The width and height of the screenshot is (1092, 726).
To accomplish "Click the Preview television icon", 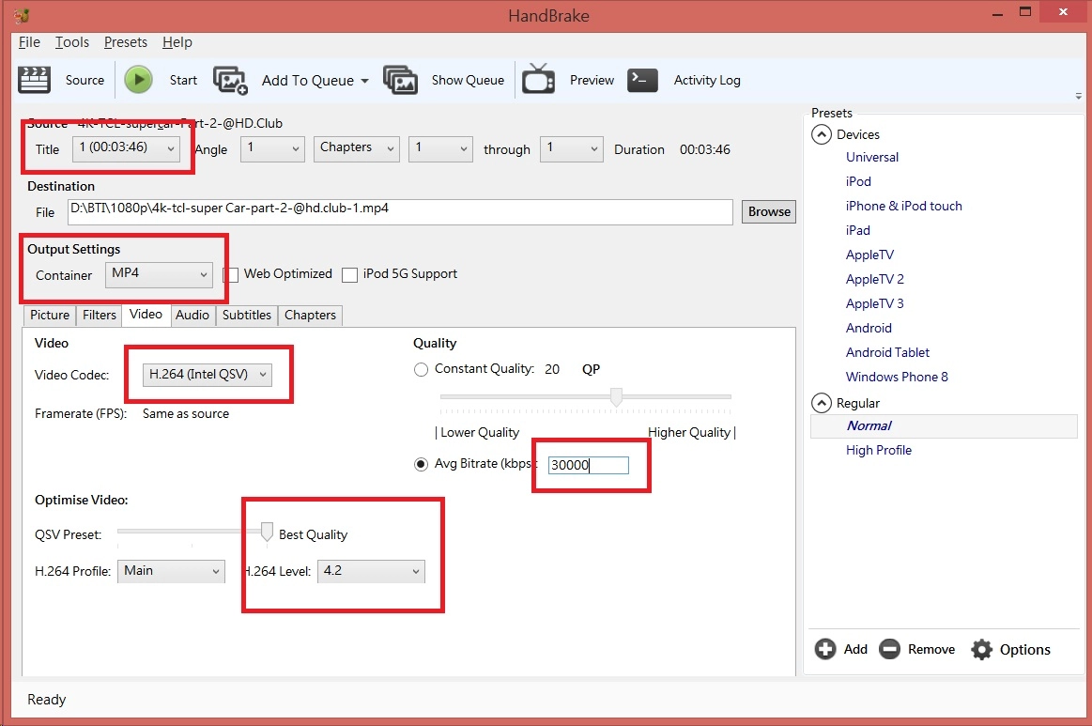I will pos(538,79).
